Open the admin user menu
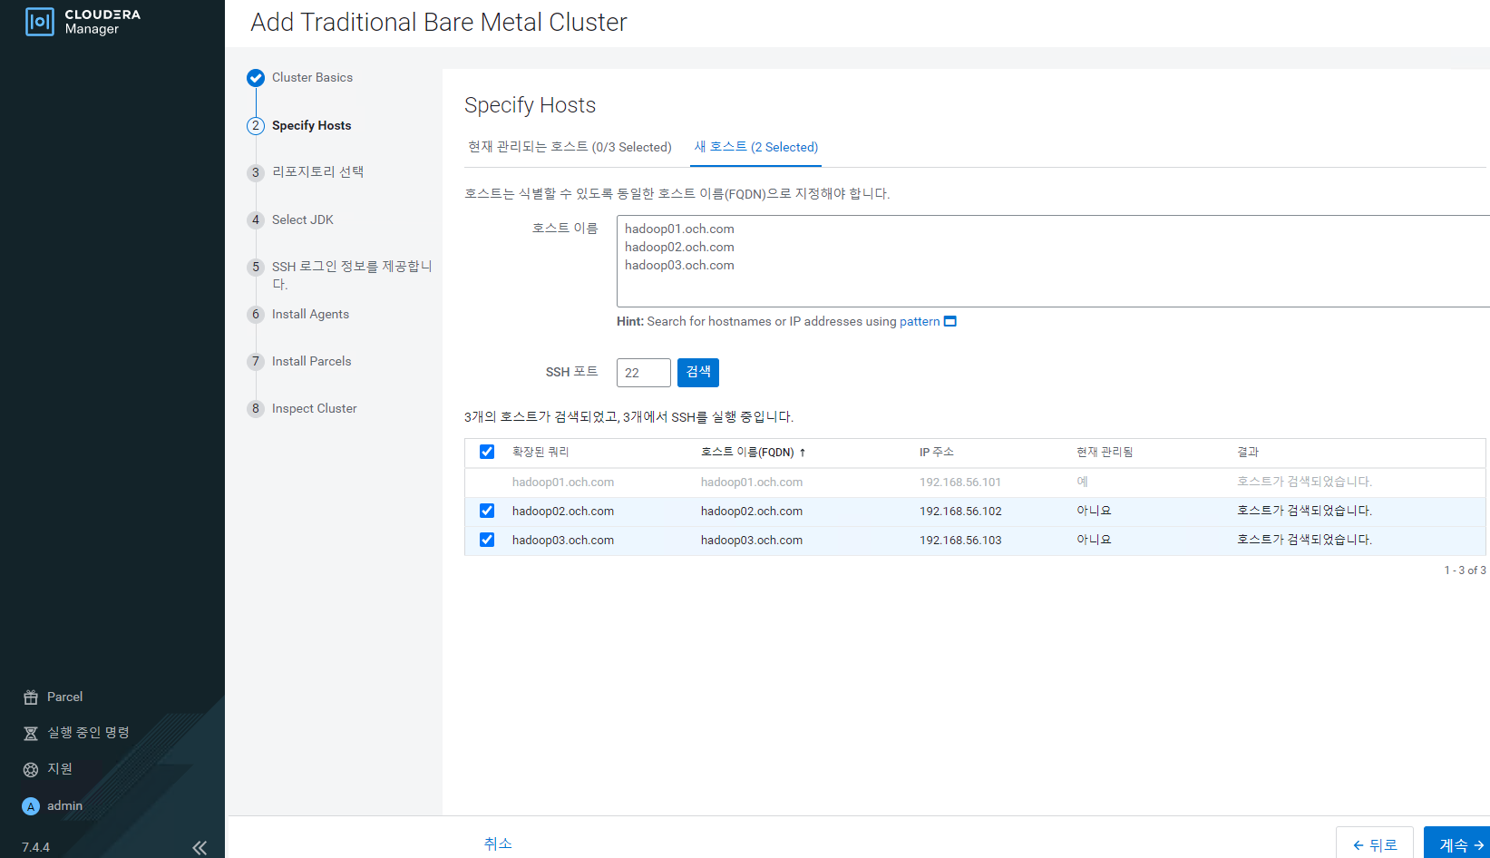Viewport: 1490px width, 858px height. (x=64, y=806)
